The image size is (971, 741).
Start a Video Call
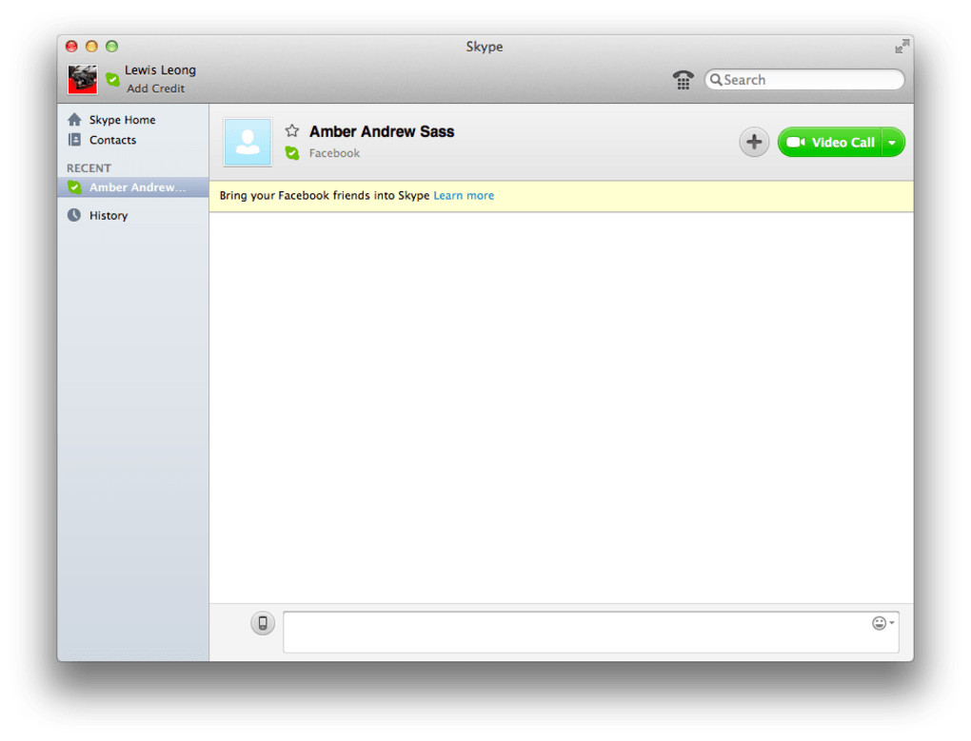click(x=830, y=143)
